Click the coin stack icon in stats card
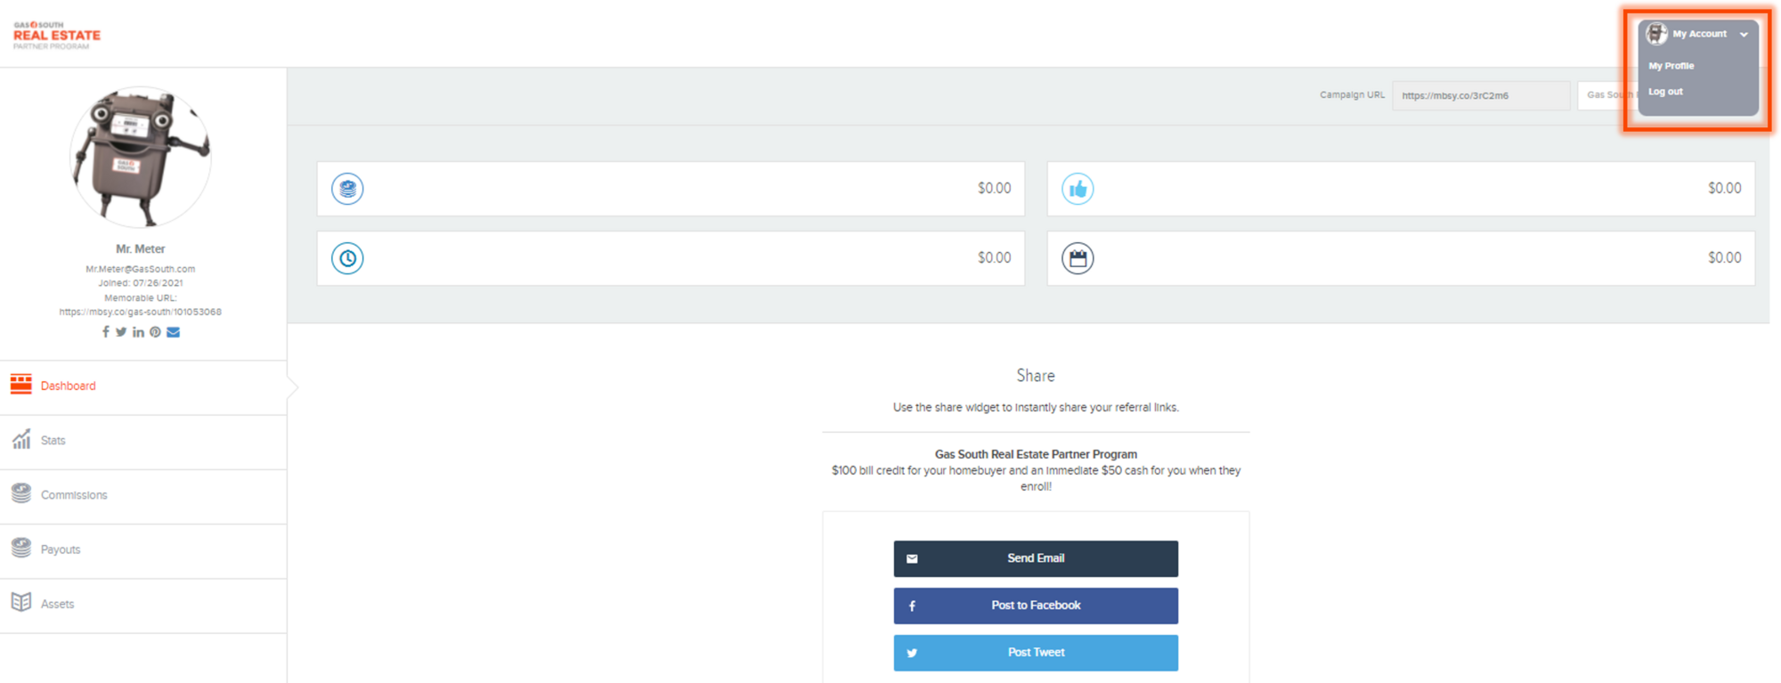Screen dimensions: 1781x683 click(x=347, y=189)
